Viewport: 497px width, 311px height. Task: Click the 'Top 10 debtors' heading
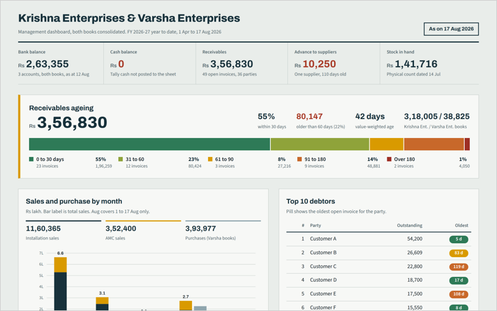pos(311,201)
